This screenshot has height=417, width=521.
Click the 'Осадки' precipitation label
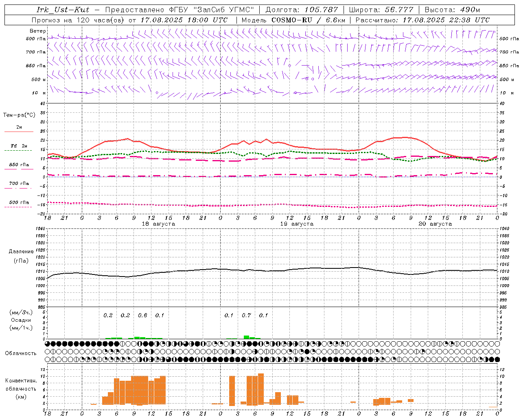[21, 320]
